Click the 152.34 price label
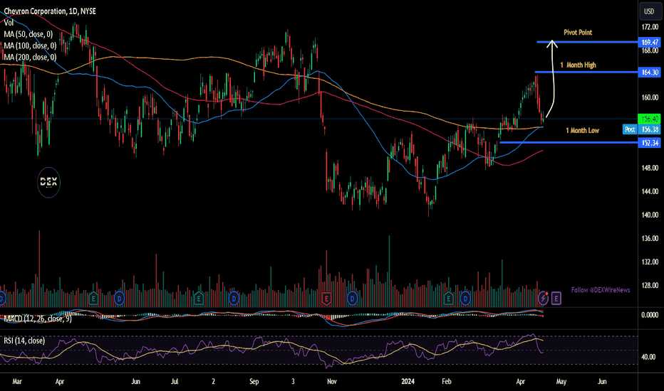 [650, 143]
